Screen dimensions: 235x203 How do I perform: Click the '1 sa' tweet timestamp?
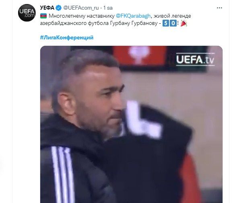click(x=108, y=8)
